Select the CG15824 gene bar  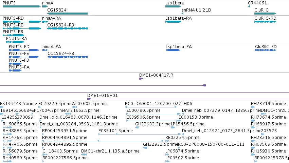[x=68, y=14]
